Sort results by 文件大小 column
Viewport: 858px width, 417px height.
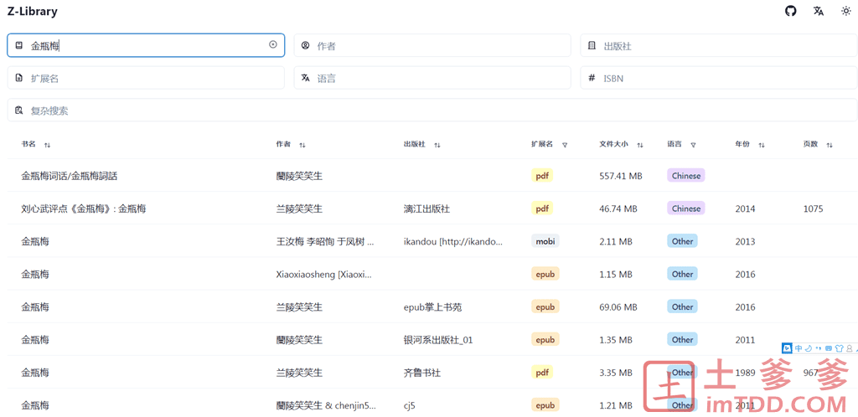pos(640,145)
